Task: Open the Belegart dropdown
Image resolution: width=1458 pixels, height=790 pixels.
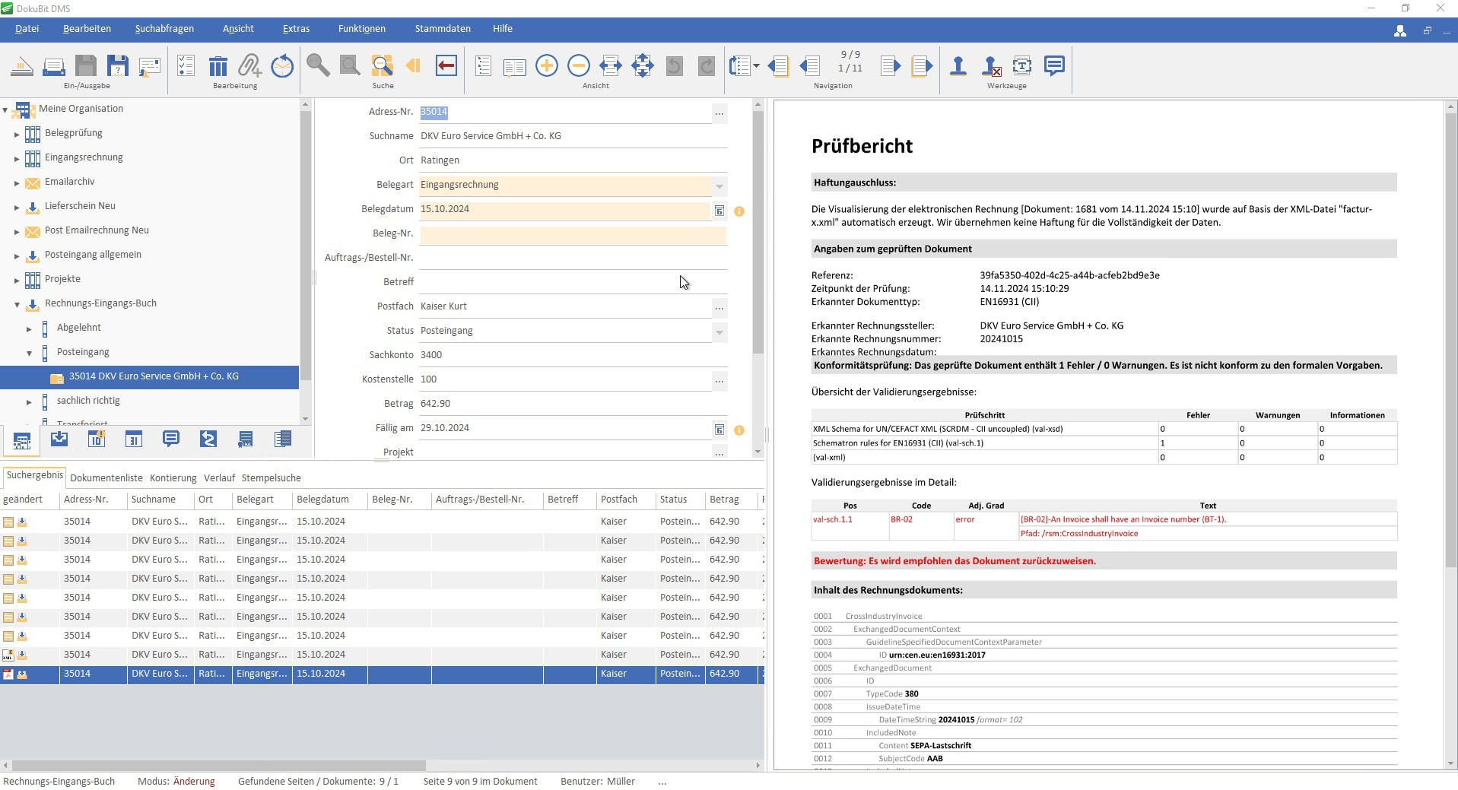Action: (719, 186)
